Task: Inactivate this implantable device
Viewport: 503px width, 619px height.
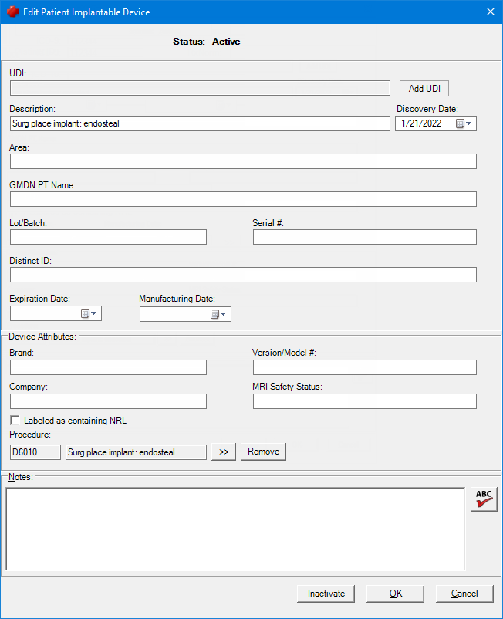Action: pyautogui.click(x=326, y=594)
